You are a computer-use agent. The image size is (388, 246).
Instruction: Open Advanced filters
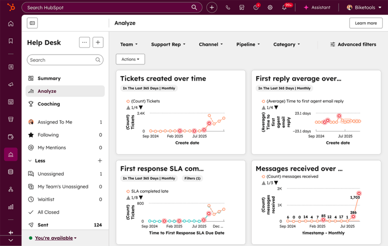click(x=353, y=44)
